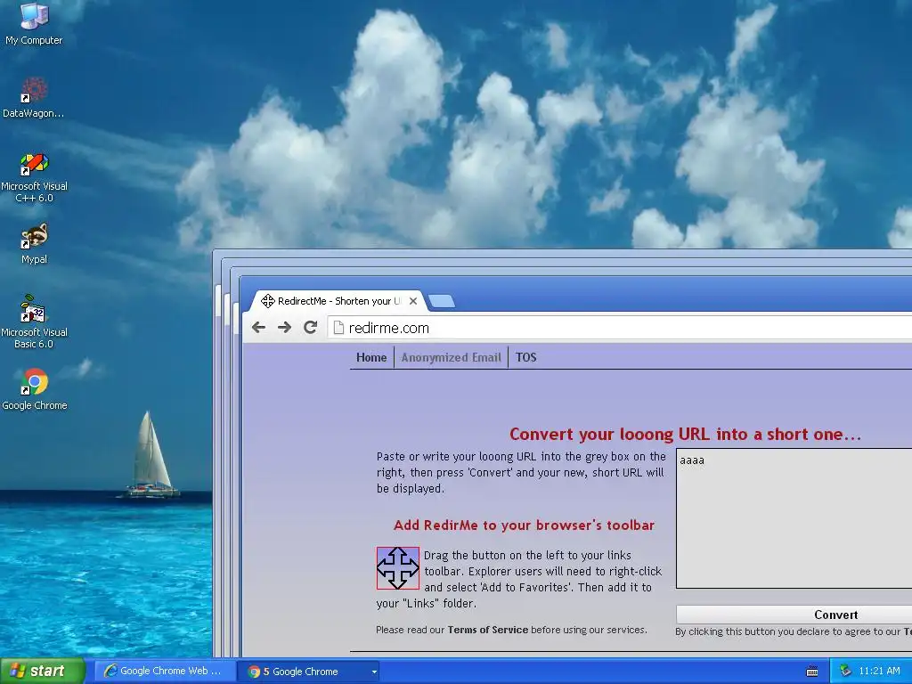Expand the Google Chrome taskbar group arrow
Screen dimensions: 912x684
tap(374, 672)
